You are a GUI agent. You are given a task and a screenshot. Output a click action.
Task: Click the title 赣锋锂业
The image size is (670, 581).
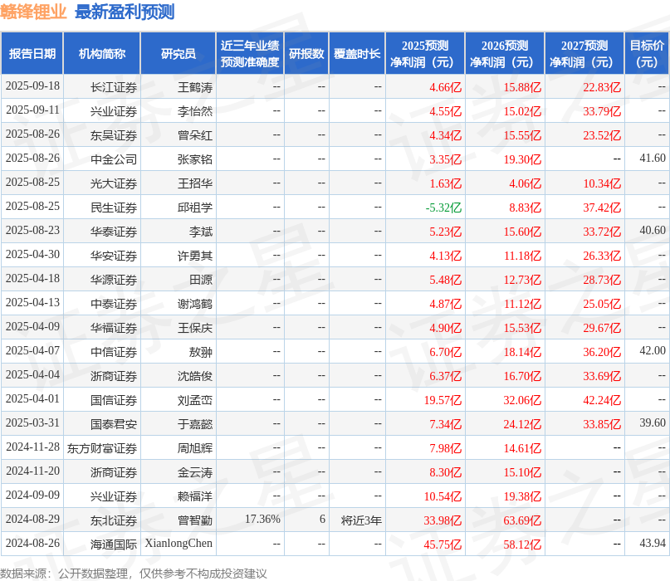33,12
